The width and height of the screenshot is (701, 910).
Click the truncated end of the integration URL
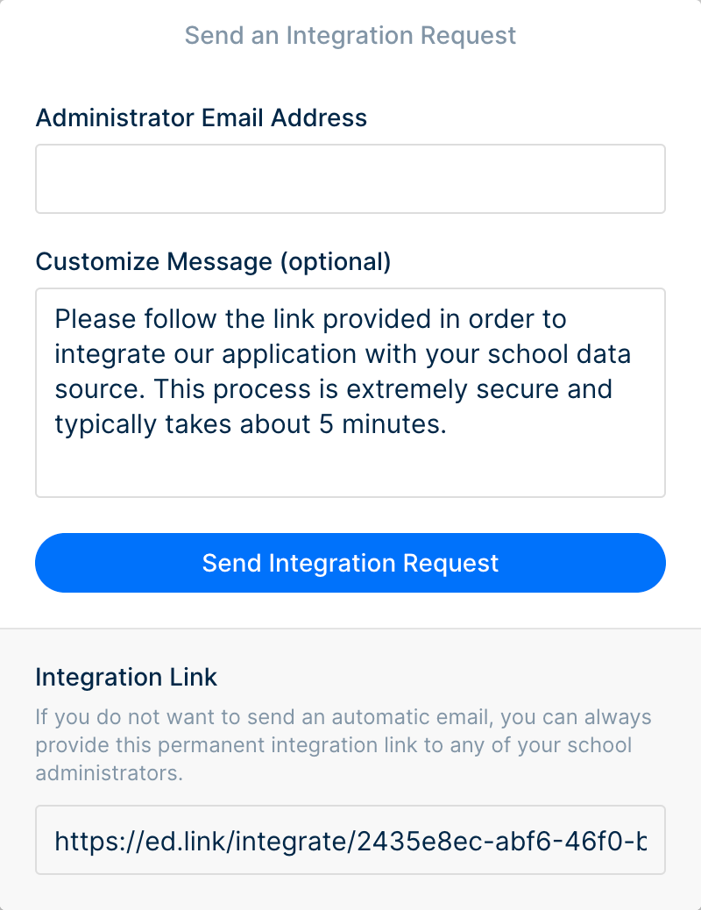pyautogui.click(x=640, y=841)
